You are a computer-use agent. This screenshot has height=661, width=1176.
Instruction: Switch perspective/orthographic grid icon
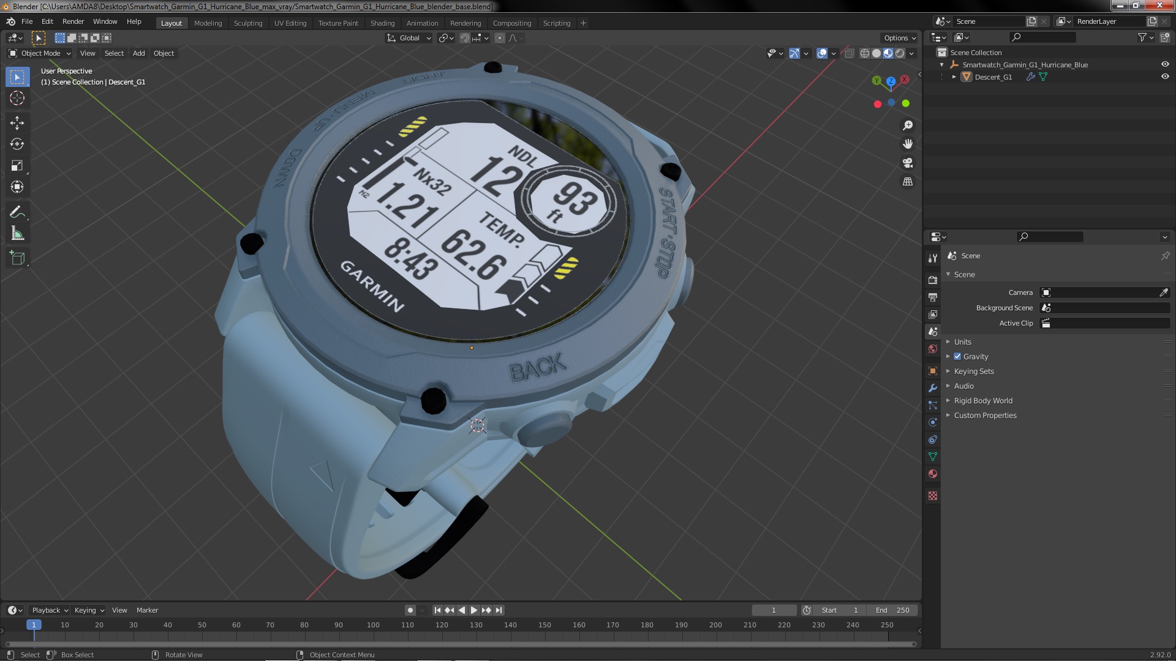908,182
